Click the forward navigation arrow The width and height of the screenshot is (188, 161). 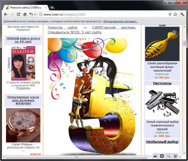point(12,14)
